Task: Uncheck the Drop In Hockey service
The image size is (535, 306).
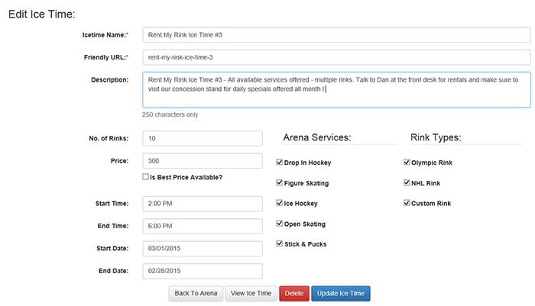Action: (280, 163)
